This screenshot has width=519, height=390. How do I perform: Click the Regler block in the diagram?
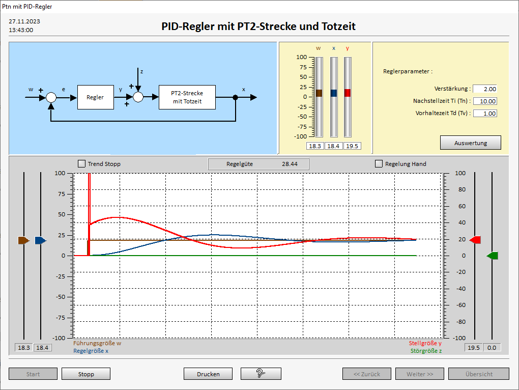95,97
